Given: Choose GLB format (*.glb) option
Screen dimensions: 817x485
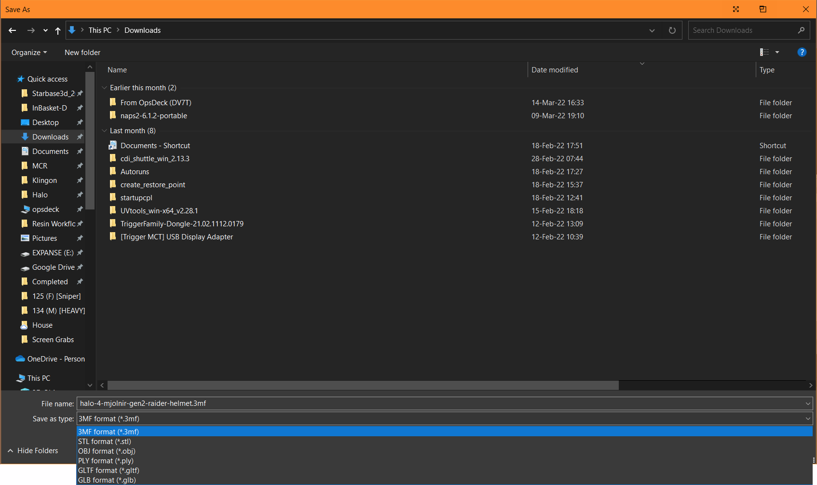Looking at the screenshot, I should point(445,480).
